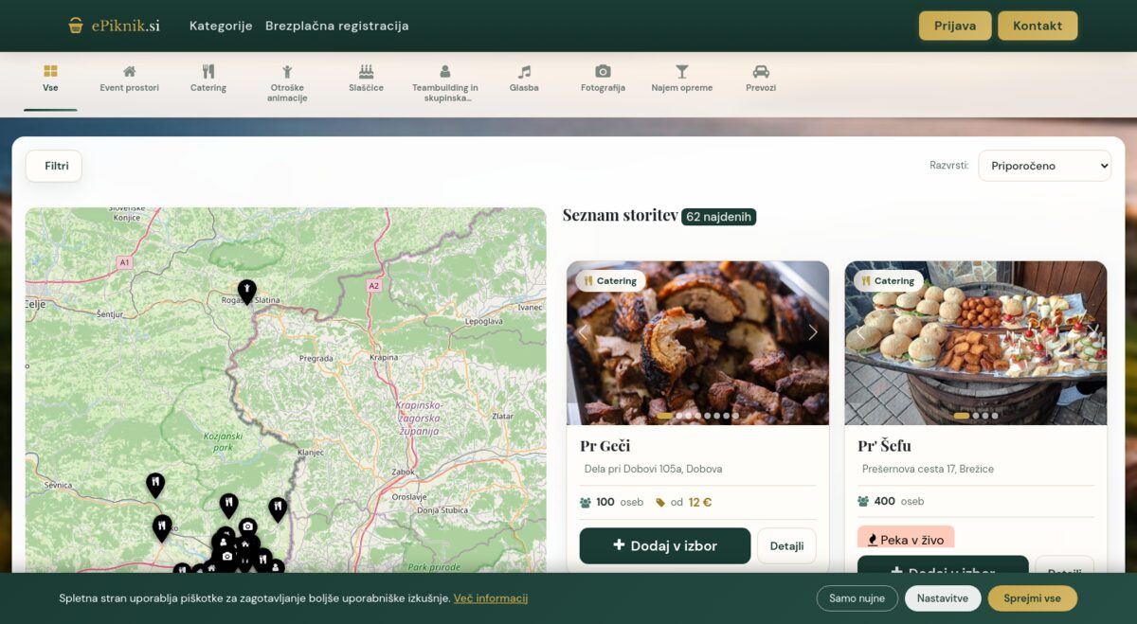Viewport: 1137px width, 624px height.
Task: Switch to the Event prostori tab
Action: (130, 80)
